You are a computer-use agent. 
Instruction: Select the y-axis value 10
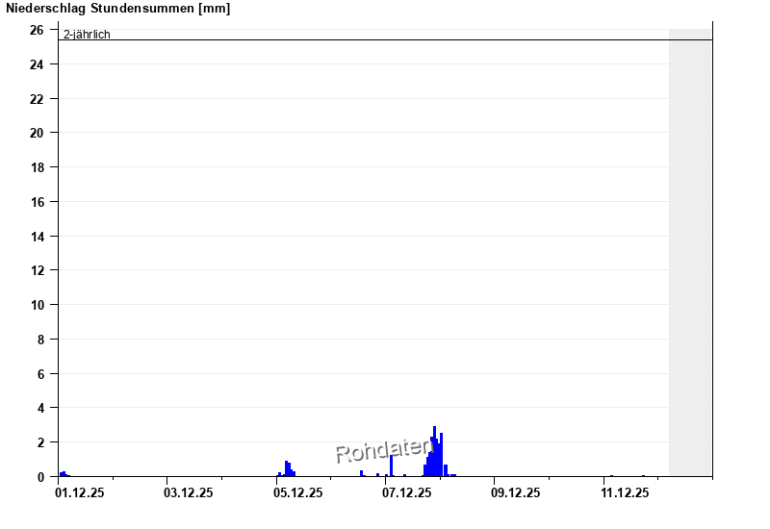click(x=37, y=305)
